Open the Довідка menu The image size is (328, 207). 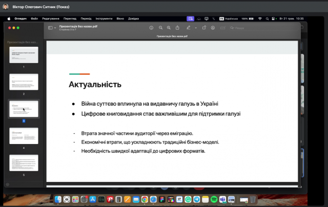tap(133, 18)
